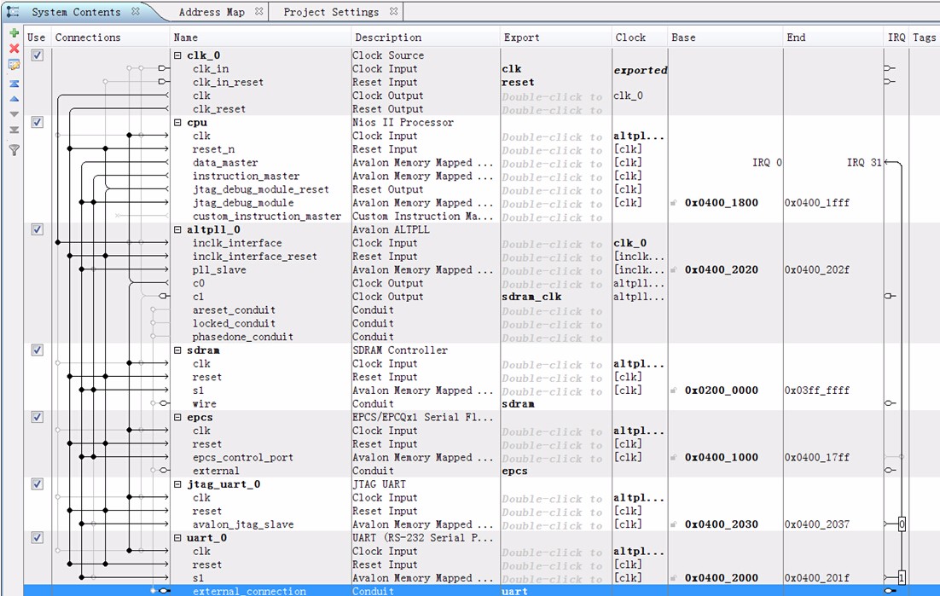Screen dimensions: 940x596
Task: Click the Export column header
Action: coord(521,38)
